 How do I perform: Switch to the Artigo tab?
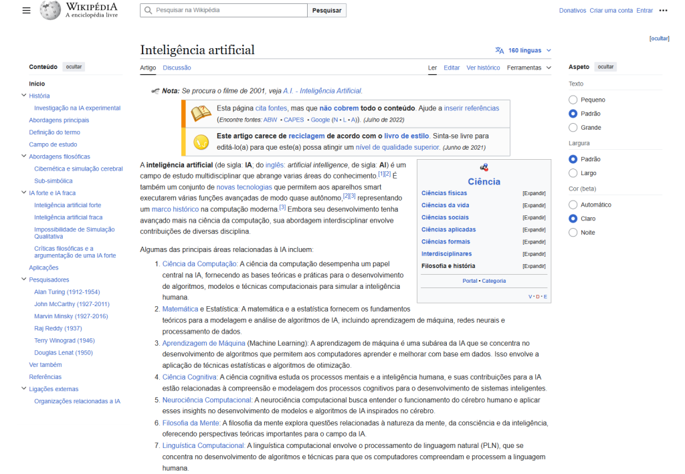tap(148, 68)
